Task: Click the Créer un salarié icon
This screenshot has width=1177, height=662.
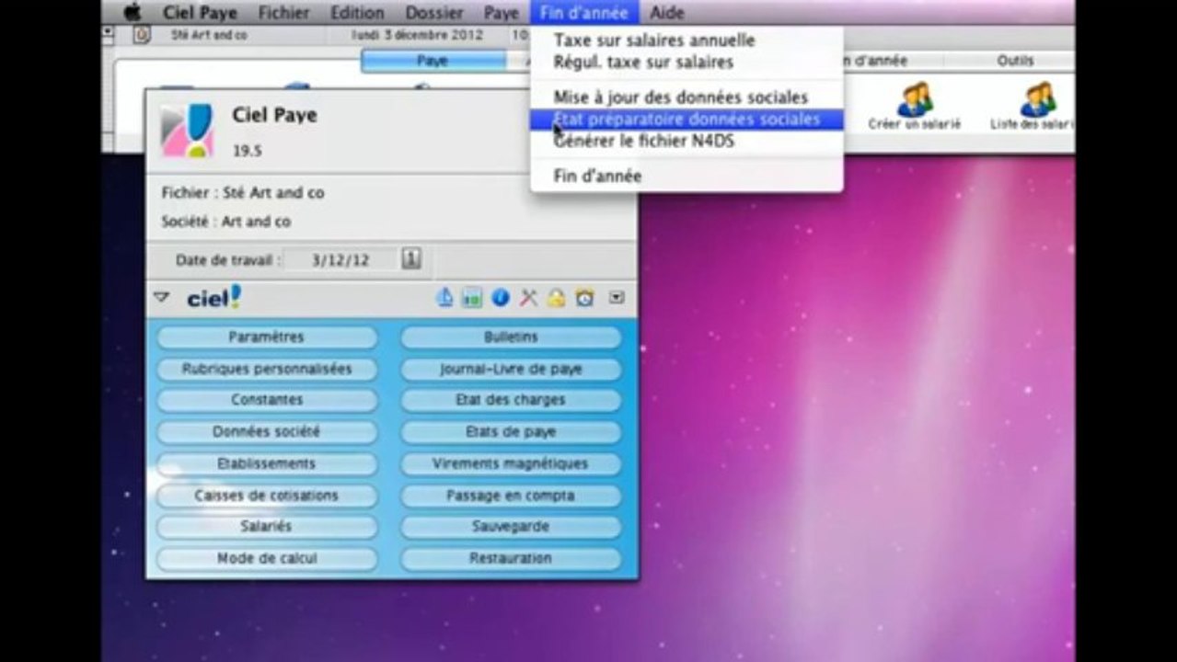Action: 914,106
